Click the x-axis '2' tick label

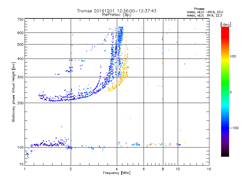click(71, 169)
